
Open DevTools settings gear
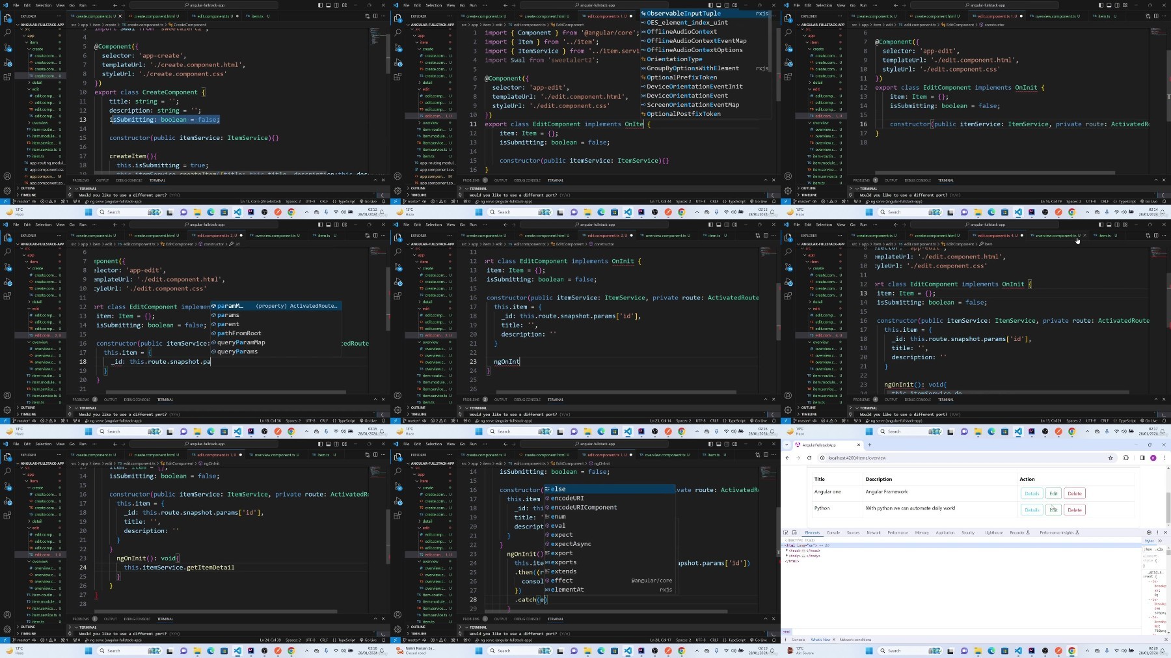[x=1149, y=532]
